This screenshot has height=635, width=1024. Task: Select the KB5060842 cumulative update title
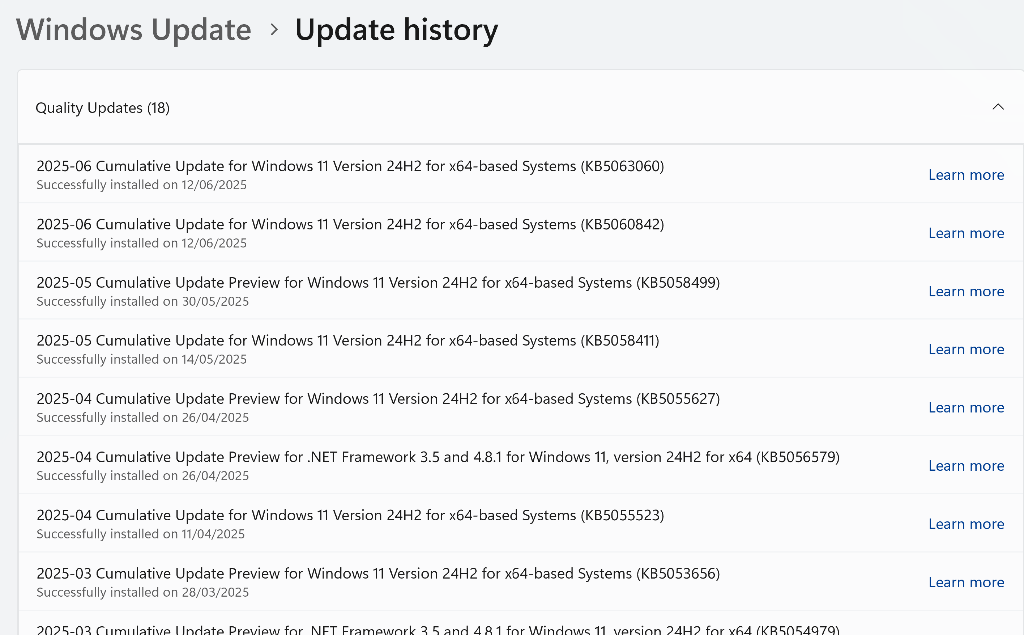pos(350,225)
